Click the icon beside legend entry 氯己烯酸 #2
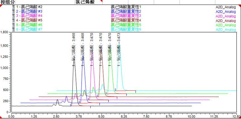 point(13,7)
